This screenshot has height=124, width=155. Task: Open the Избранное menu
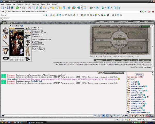tap(20, 4)
